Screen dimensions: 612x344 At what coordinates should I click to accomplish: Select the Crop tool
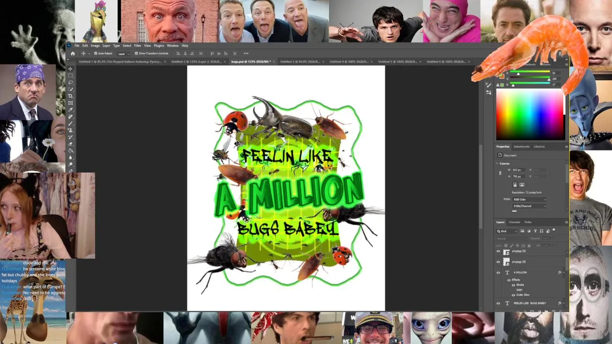pos(70,96)
